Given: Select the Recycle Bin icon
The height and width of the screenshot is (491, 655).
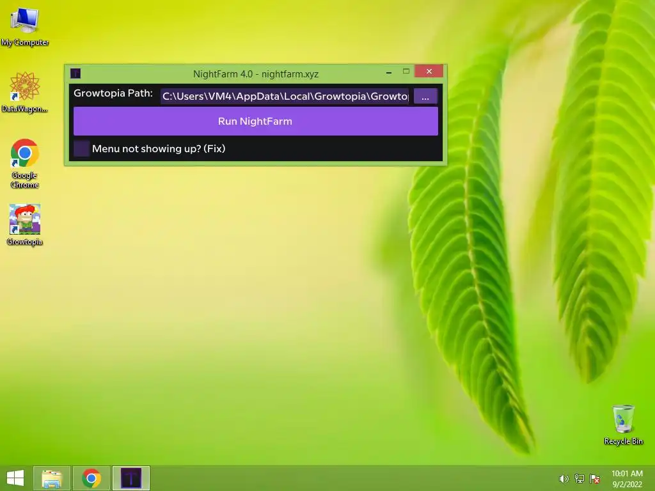Looking at the screenshot, I should point(623,425).
